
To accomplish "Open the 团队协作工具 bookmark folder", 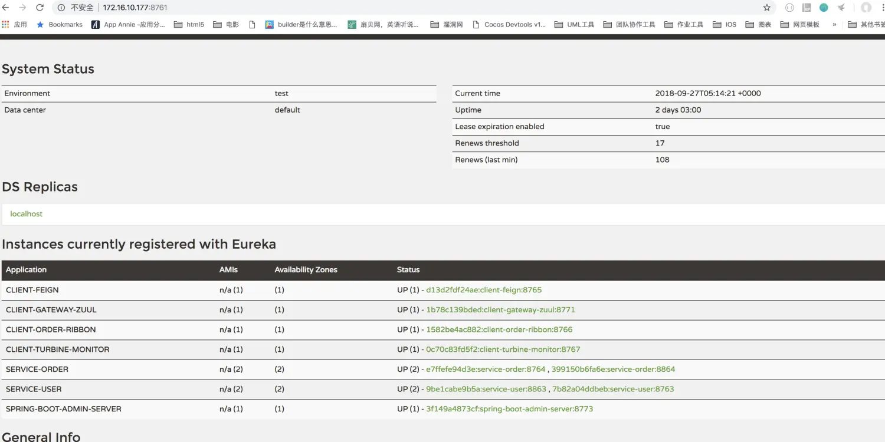I will pyautogui.click(x=630, y=25).
